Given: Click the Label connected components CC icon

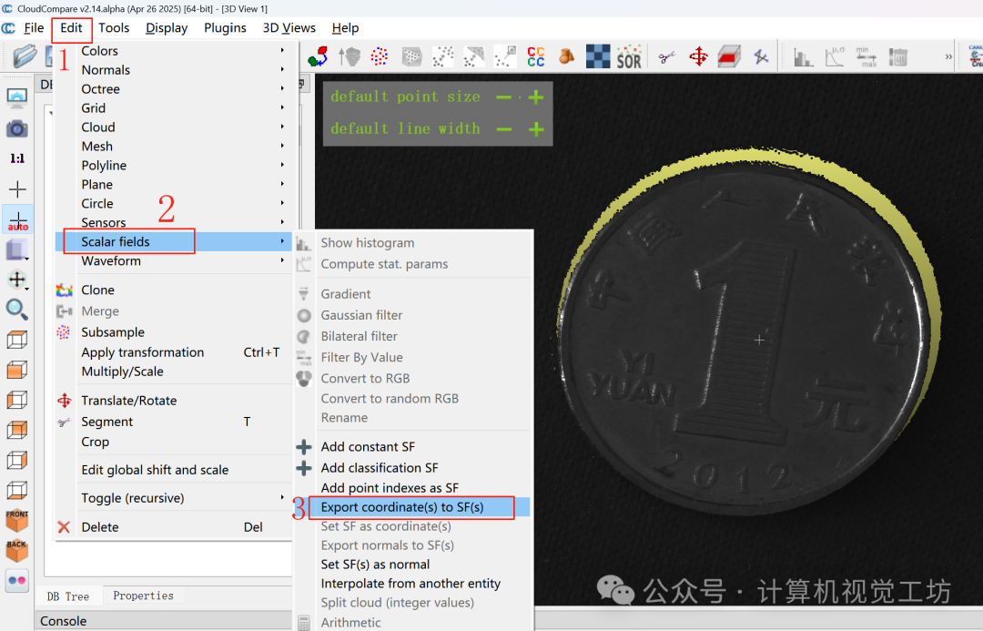Looking at the screenshot, I should pyautogui.click(x=536, y=56).
